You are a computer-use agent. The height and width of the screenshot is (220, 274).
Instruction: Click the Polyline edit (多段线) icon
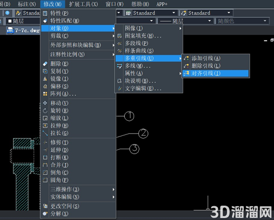(120, 44)
